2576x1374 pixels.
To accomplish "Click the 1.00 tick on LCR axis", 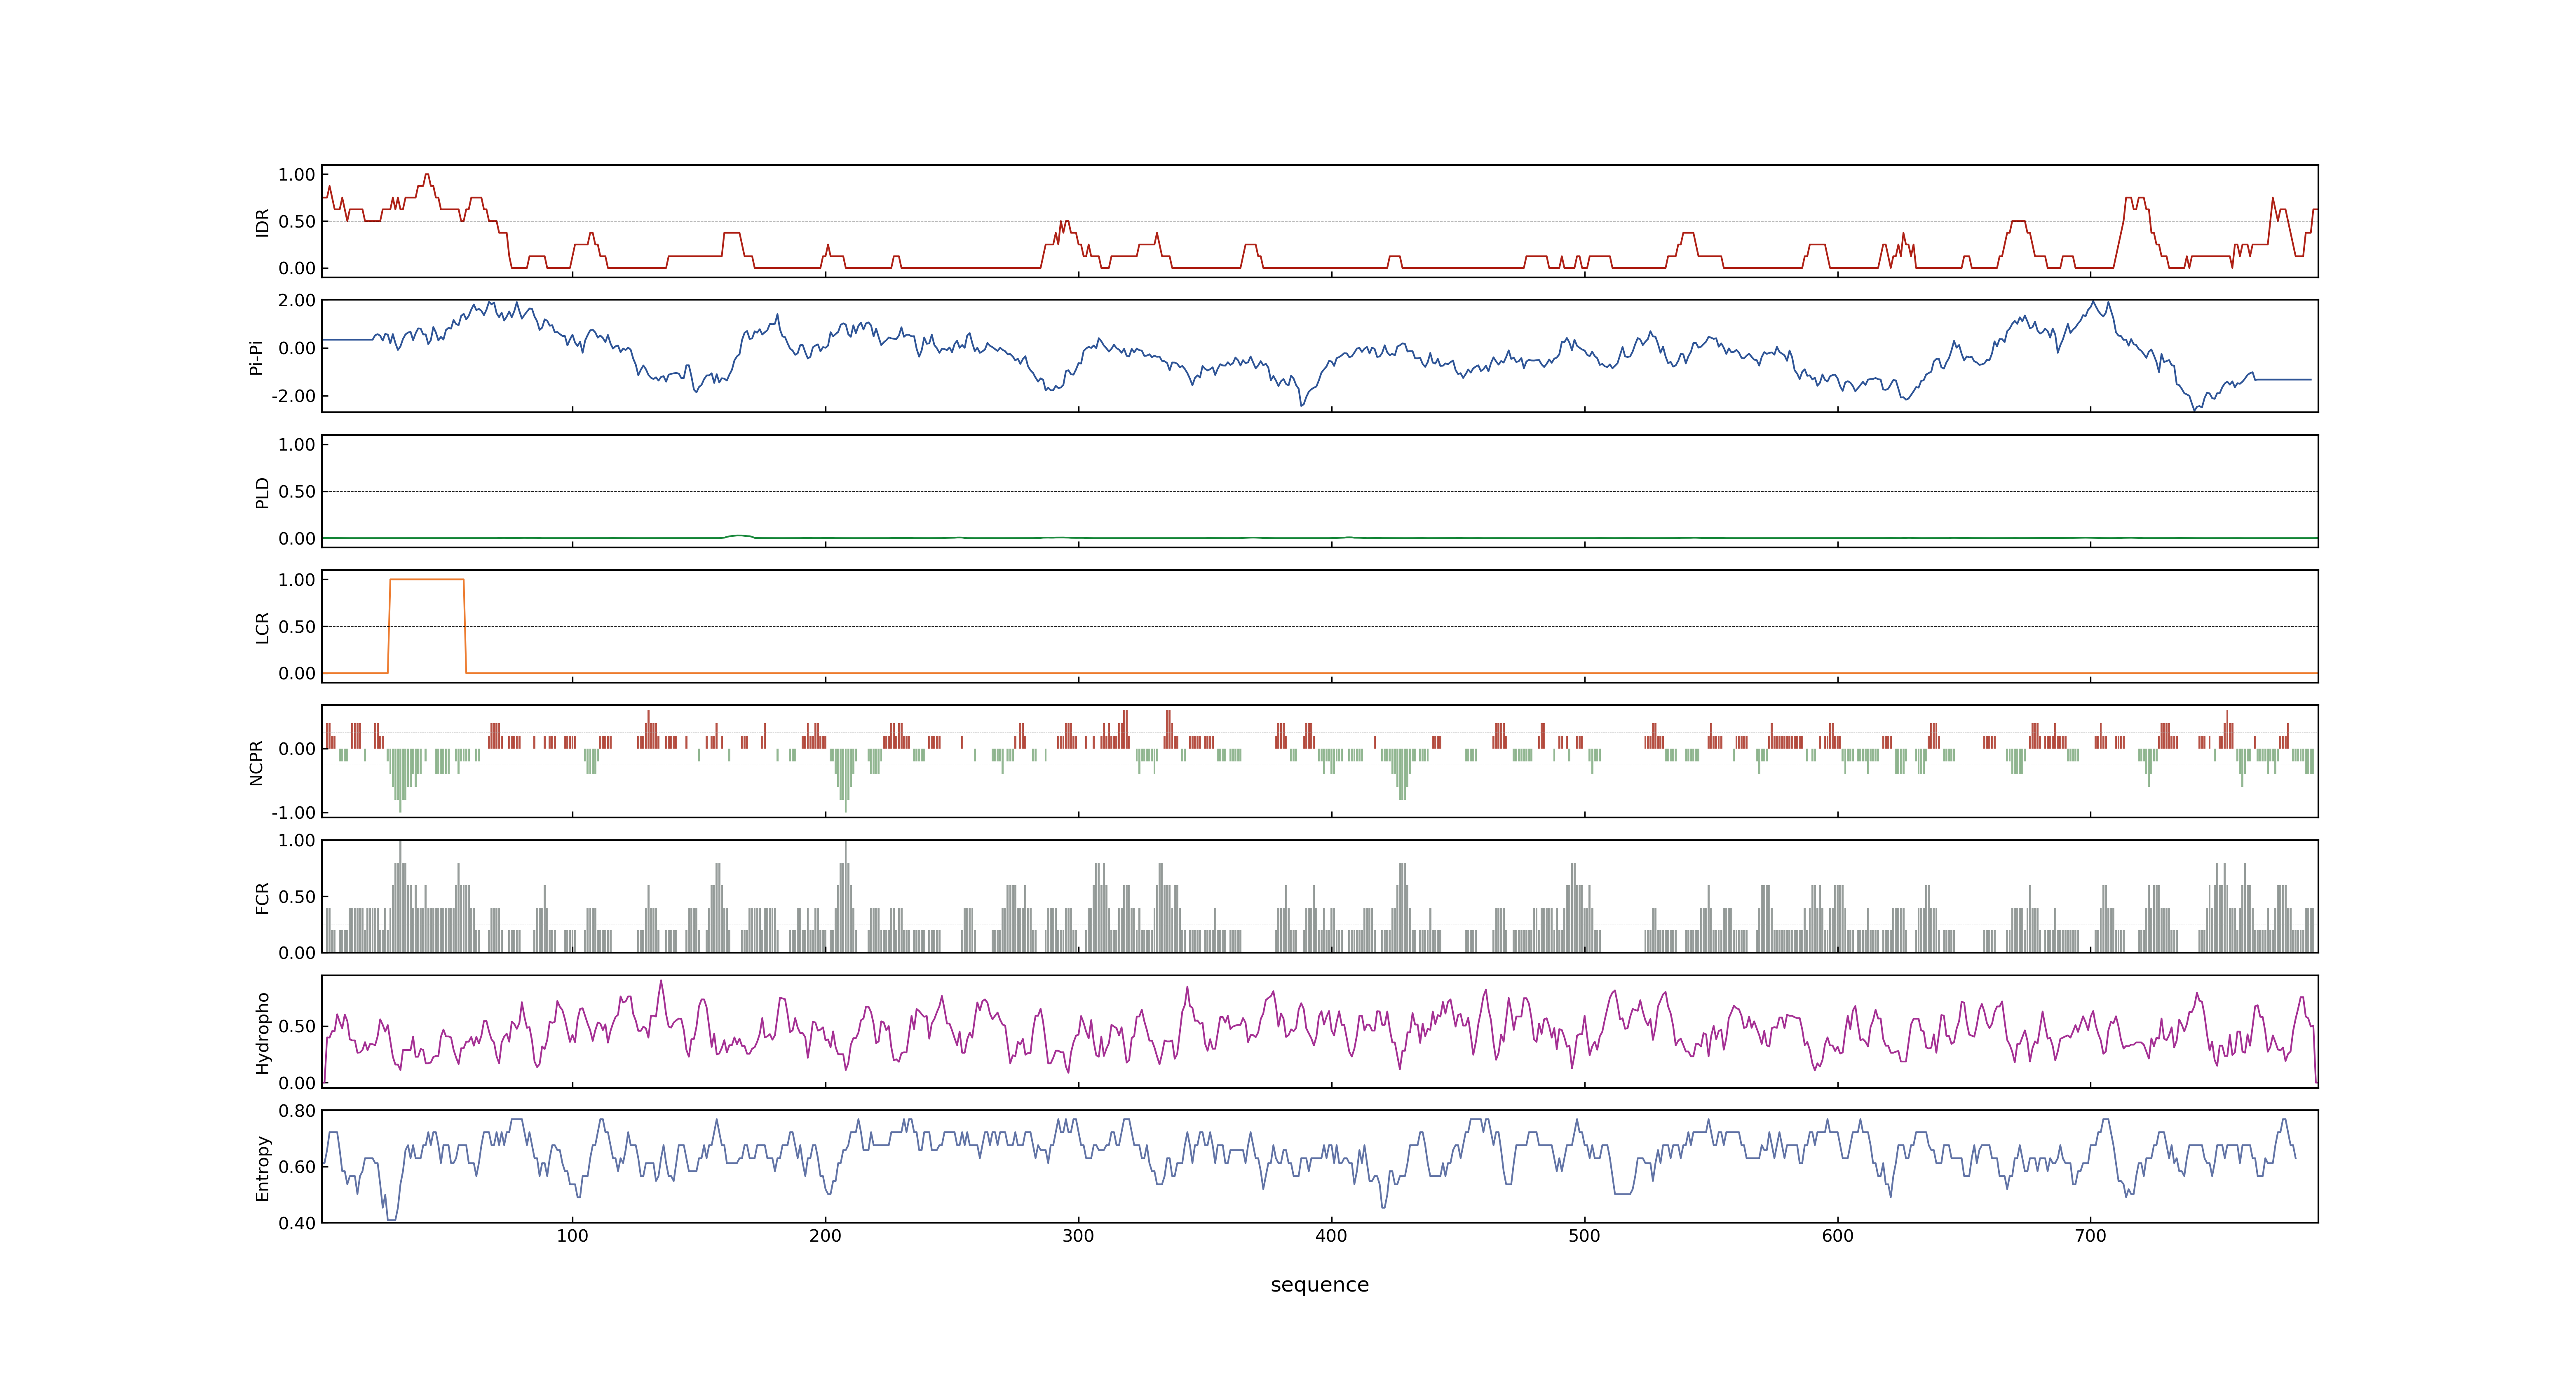I will 297,580.
